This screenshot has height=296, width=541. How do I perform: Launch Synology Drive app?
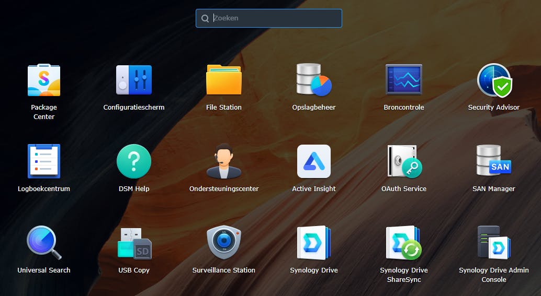click(314, 243)
